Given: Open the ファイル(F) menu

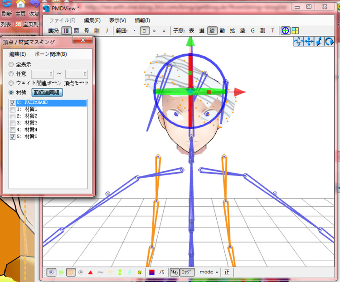Looking at the screenshot, I should point(62,20).
